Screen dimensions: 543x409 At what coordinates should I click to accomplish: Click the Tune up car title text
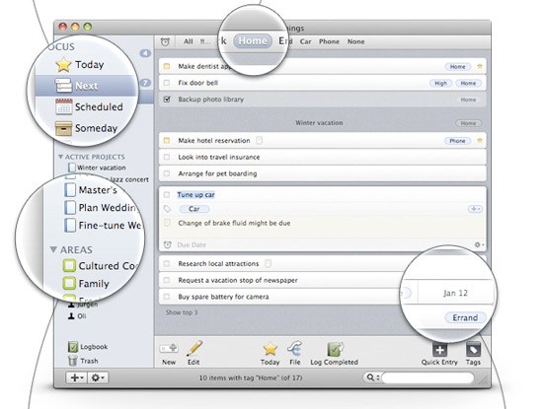coord(196,195)
